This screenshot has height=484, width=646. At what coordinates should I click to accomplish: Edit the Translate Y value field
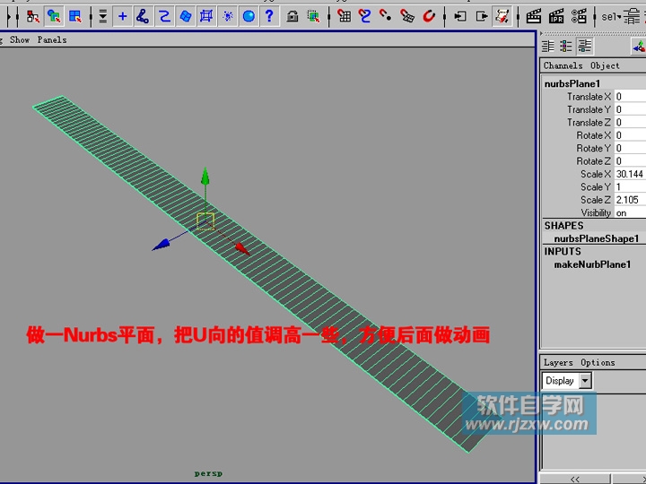630,109
